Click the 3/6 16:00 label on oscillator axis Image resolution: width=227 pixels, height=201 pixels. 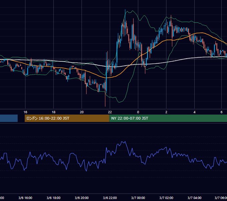coord(25,198)
